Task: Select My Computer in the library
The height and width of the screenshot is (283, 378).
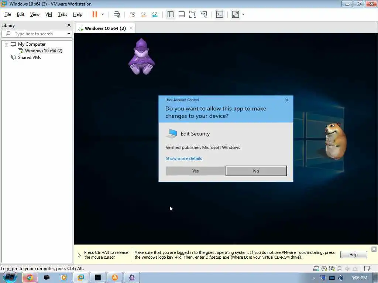Action: click(32, 44)
